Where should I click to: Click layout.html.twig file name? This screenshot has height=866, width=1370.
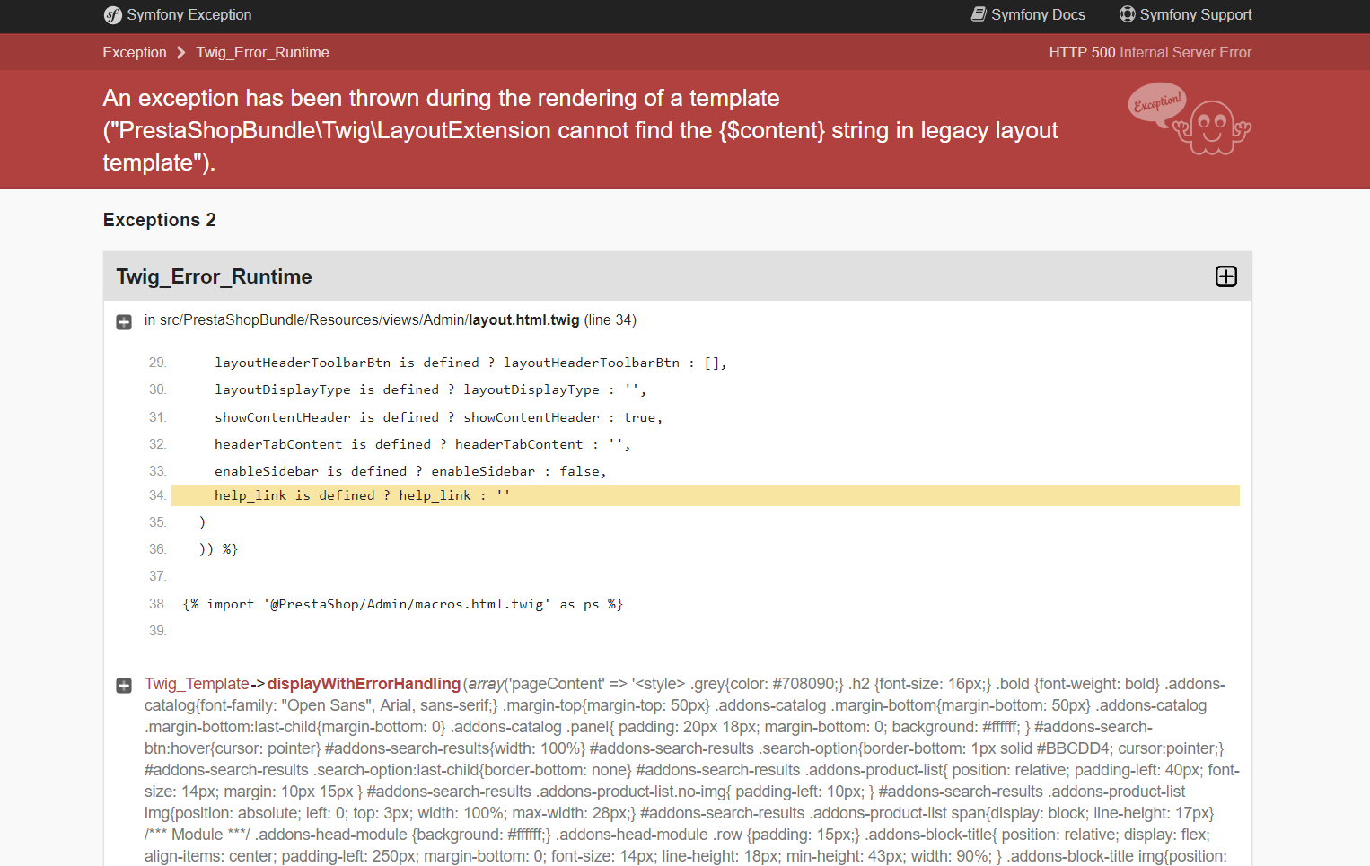pyautogui.click(x=523, y=320)
